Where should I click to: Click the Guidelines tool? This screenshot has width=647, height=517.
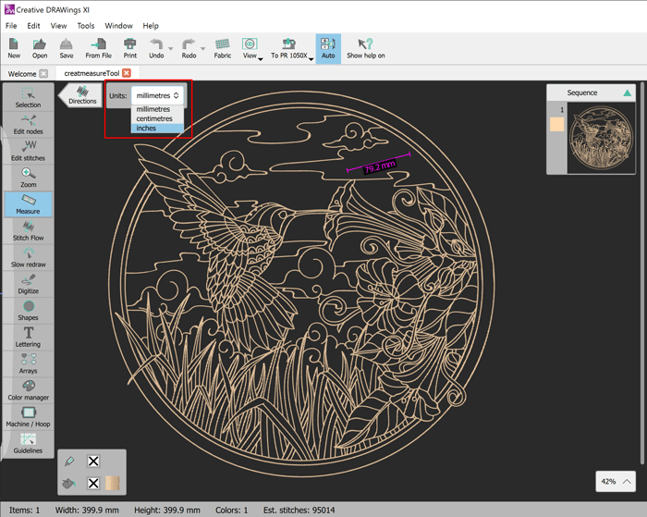(x=28, y=443)
